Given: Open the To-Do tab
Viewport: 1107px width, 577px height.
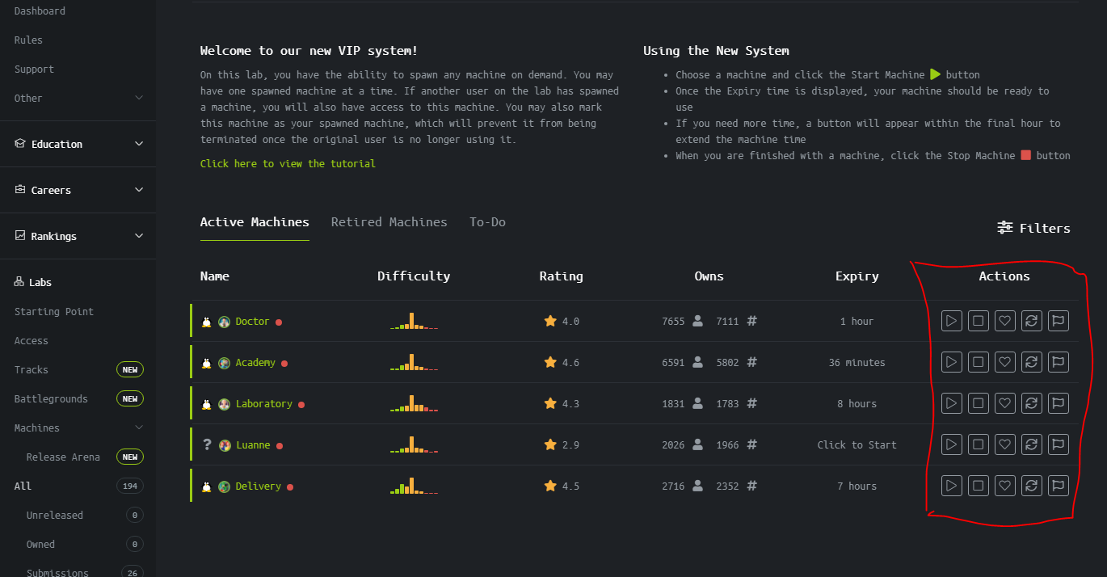Looking at the screenshot, I should (487, 222).
